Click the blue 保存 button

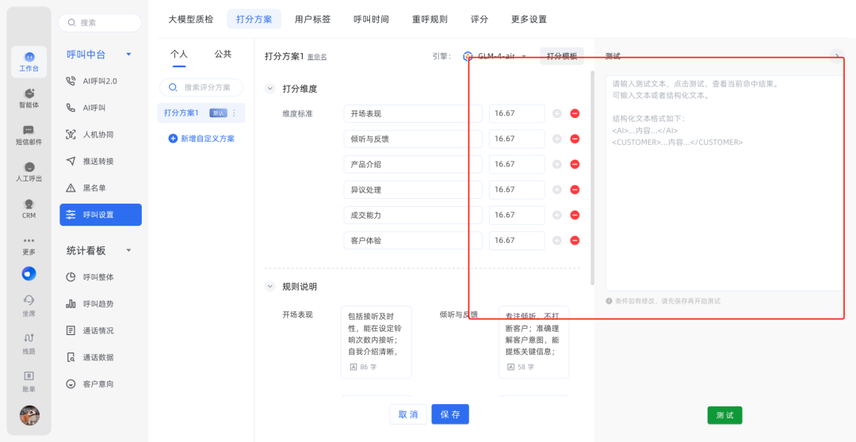click(x=450, y=414)
